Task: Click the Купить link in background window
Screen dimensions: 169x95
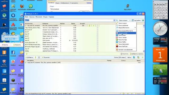Action: tap(89, 3)
